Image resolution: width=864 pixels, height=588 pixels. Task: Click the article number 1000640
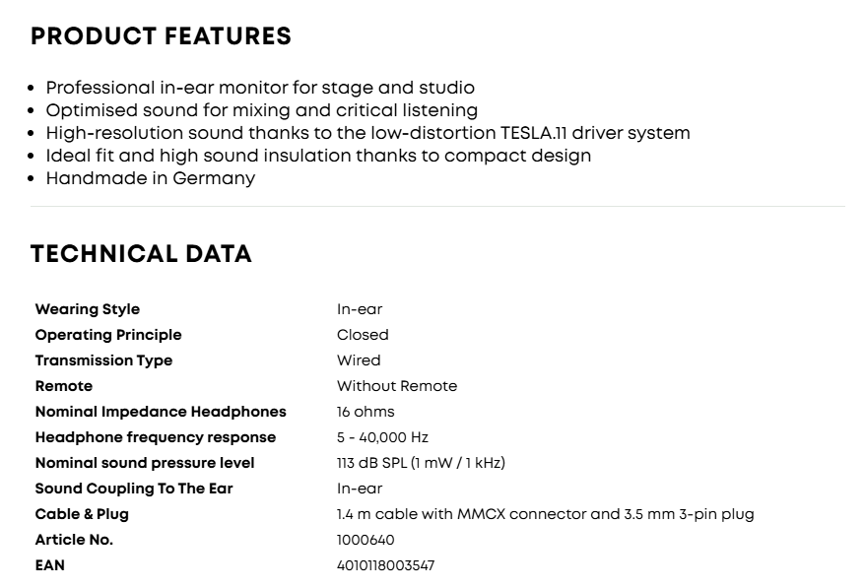(x=366, y=540)
